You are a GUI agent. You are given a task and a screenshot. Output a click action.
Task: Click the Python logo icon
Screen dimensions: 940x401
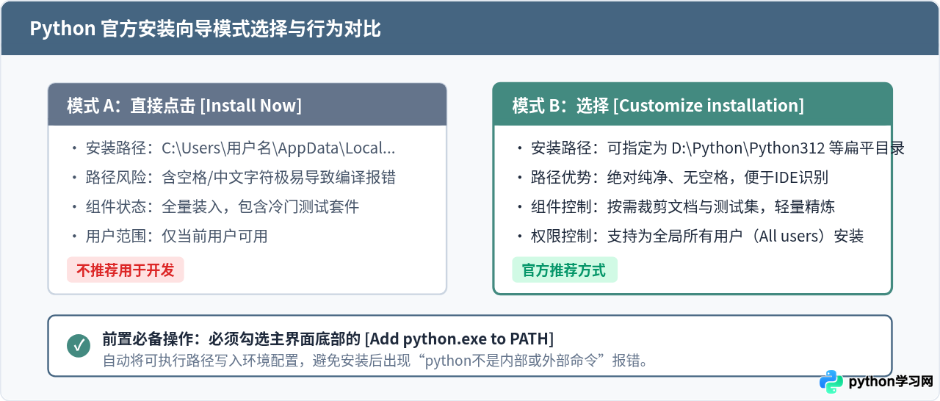click(831, 382)
